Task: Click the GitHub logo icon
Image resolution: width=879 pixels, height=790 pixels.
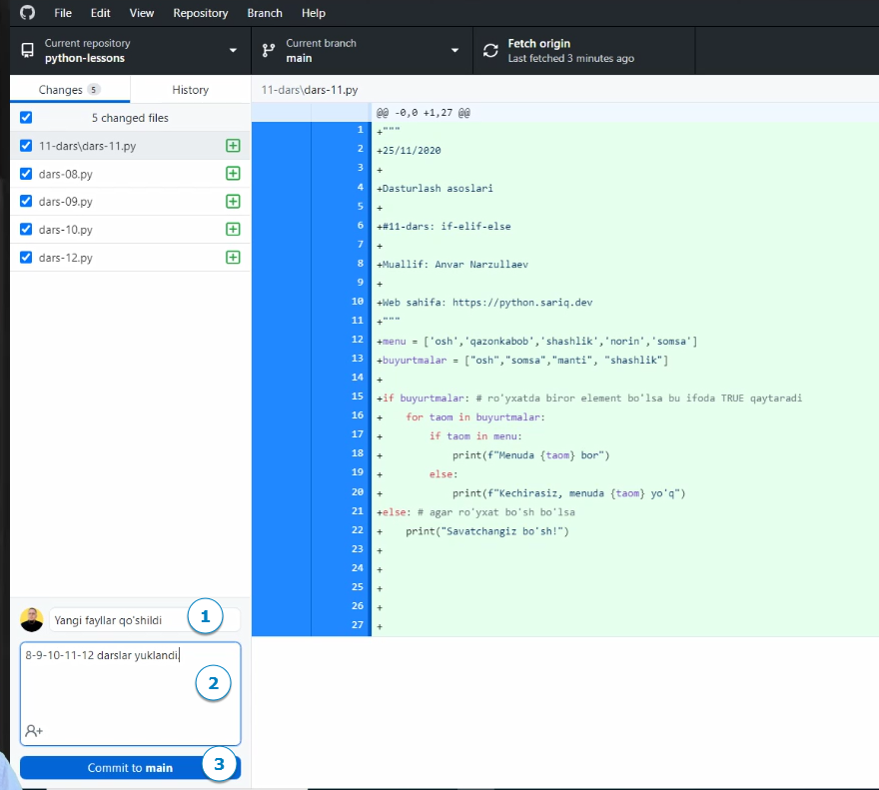Action: pyautogui.click(x=27, y=13)
